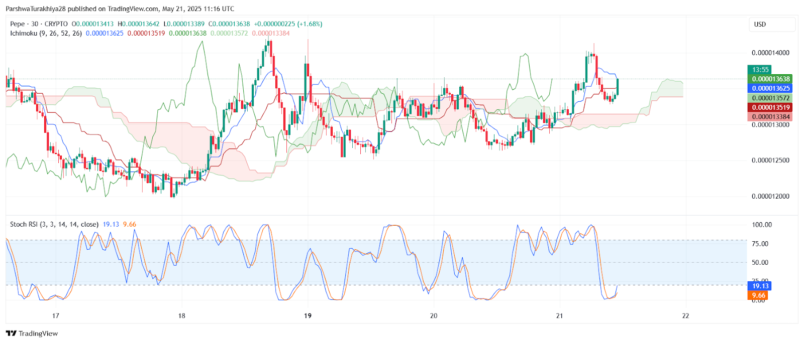Click the 13:55 countdown timer label
The image size is (804, 343).
pos(760,70)
